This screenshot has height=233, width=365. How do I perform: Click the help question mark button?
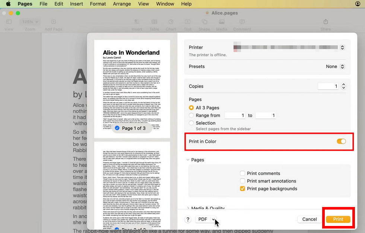point(188,219)
